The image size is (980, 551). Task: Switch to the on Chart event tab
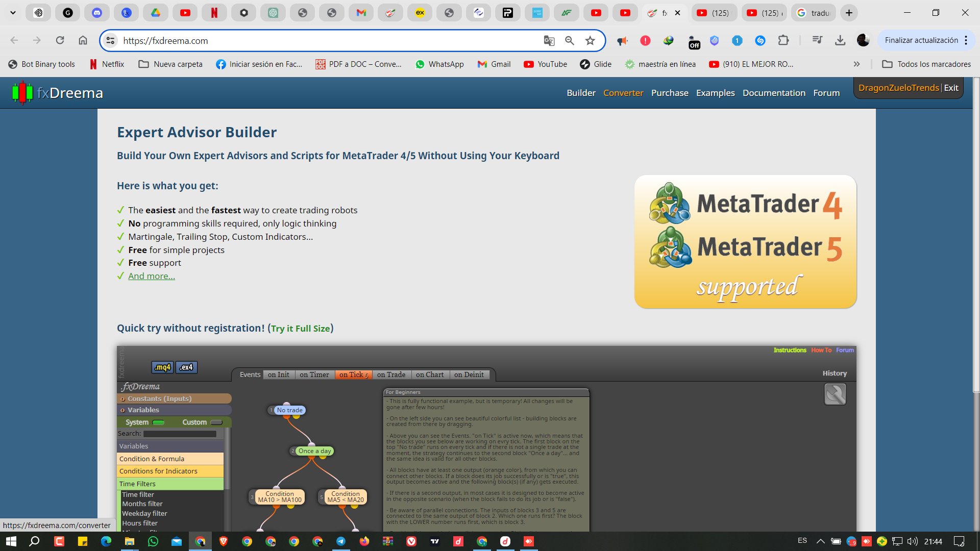pos(430,374)
